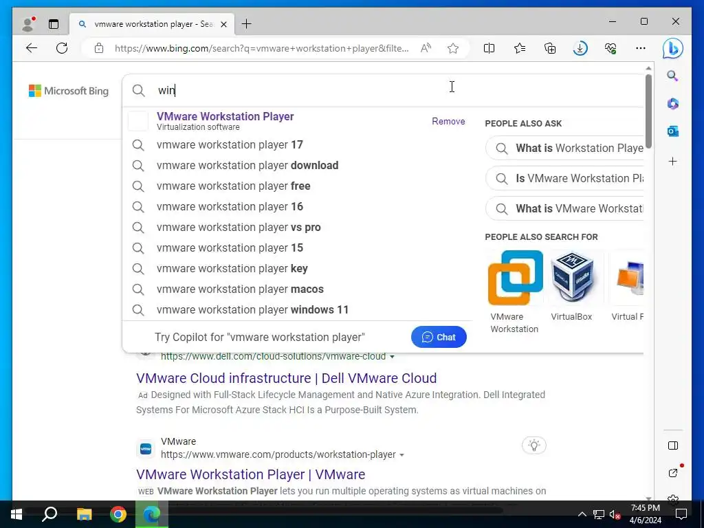This screenshot has height=528, width=704.
Task: Start Copilot Chat button
Action: [439, 337]
